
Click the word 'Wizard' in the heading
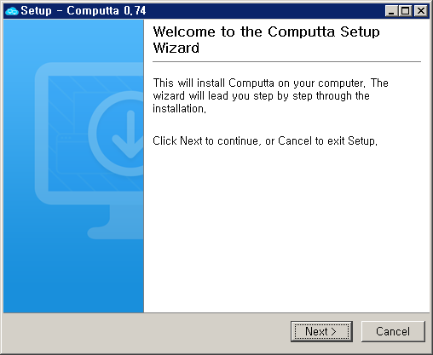pyautogui.click(x=176, y=48)
